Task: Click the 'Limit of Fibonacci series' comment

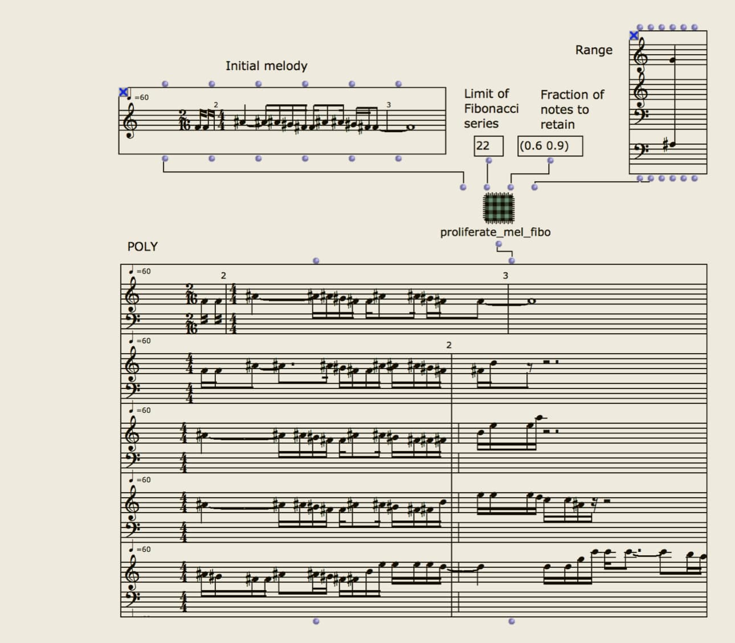Action: pos(491,108)
